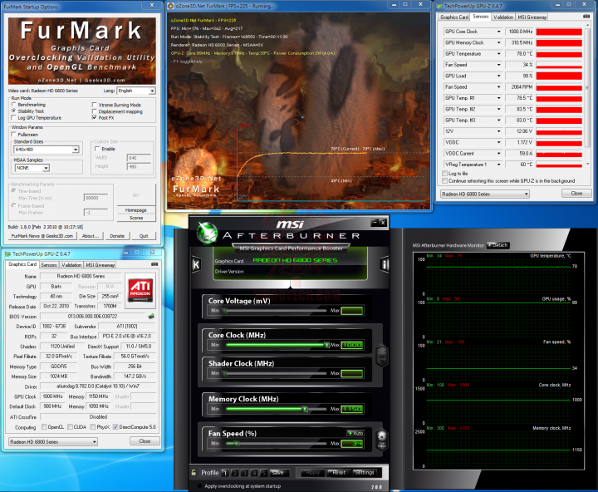Expand the GPU Core Clock sensor dropdown
The image size is (598, 492).
pyautogui.click(x=498, y=32)
